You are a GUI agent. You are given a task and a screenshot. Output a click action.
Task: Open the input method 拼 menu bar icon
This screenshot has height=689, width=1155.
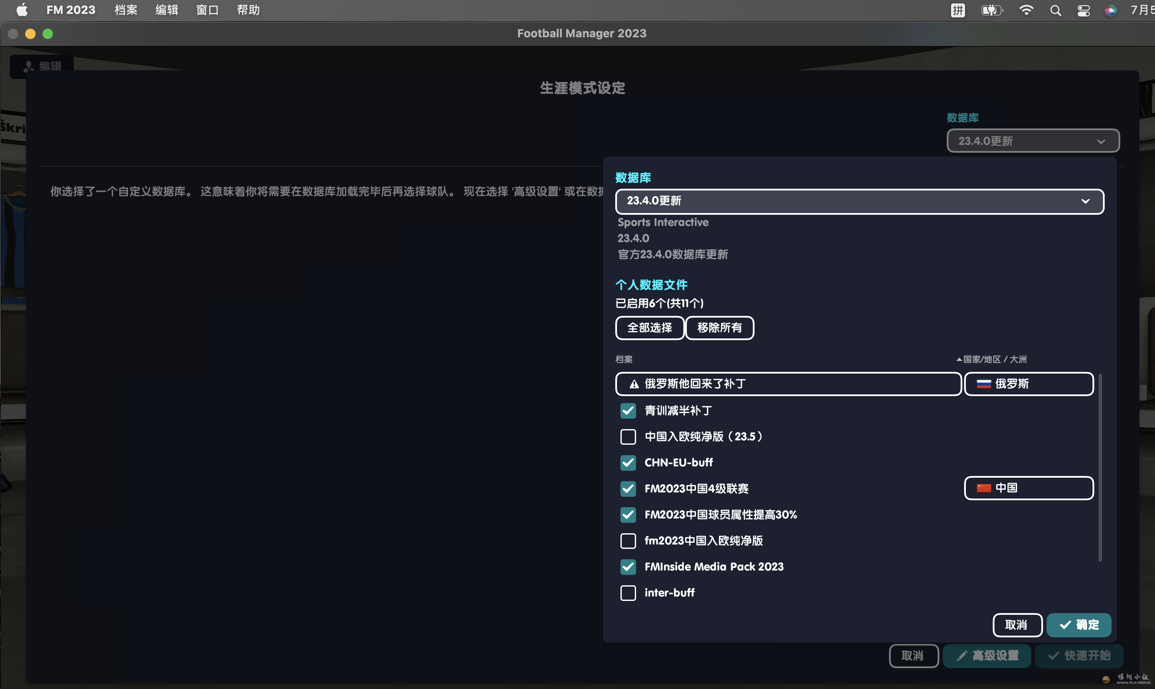[x=958, y=10]
